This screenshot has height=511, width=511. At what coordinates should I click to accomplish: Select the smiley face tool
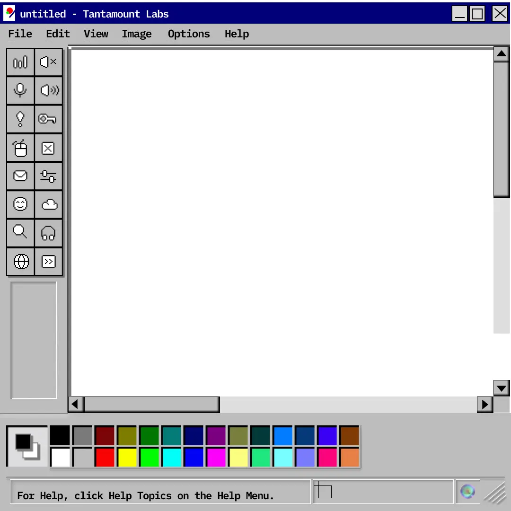click(20, 204)
